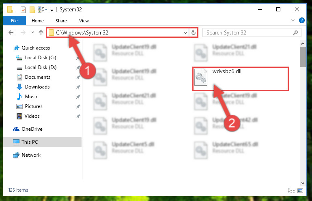Refresh the System32 folder view
The image size is (312, 201).
click(x=194, y=32)
